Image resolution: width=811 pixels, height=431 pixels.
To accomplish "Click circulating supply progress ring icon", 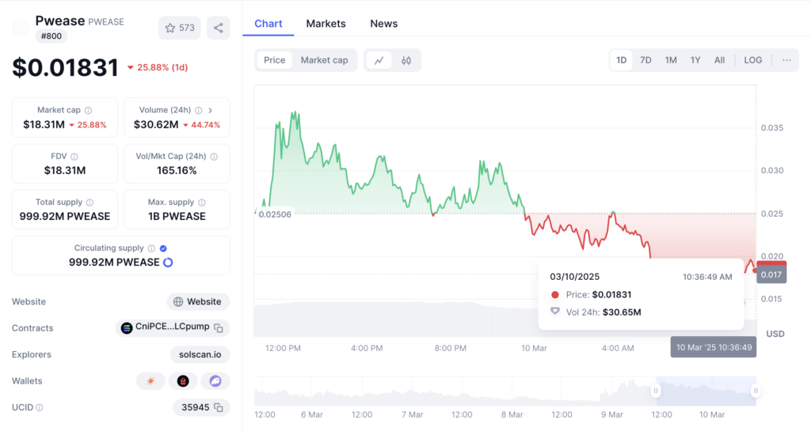I will click(x=168, y=263).
